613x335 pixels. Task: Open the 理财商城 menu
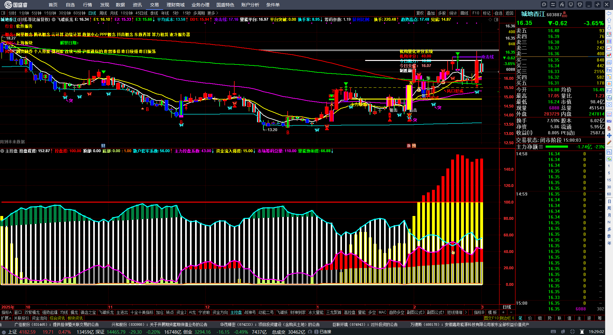point(176,5)
